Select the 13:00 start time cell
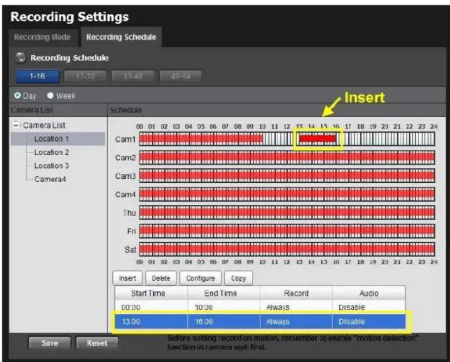The image size is (450, 362). (x=151, y=322)
